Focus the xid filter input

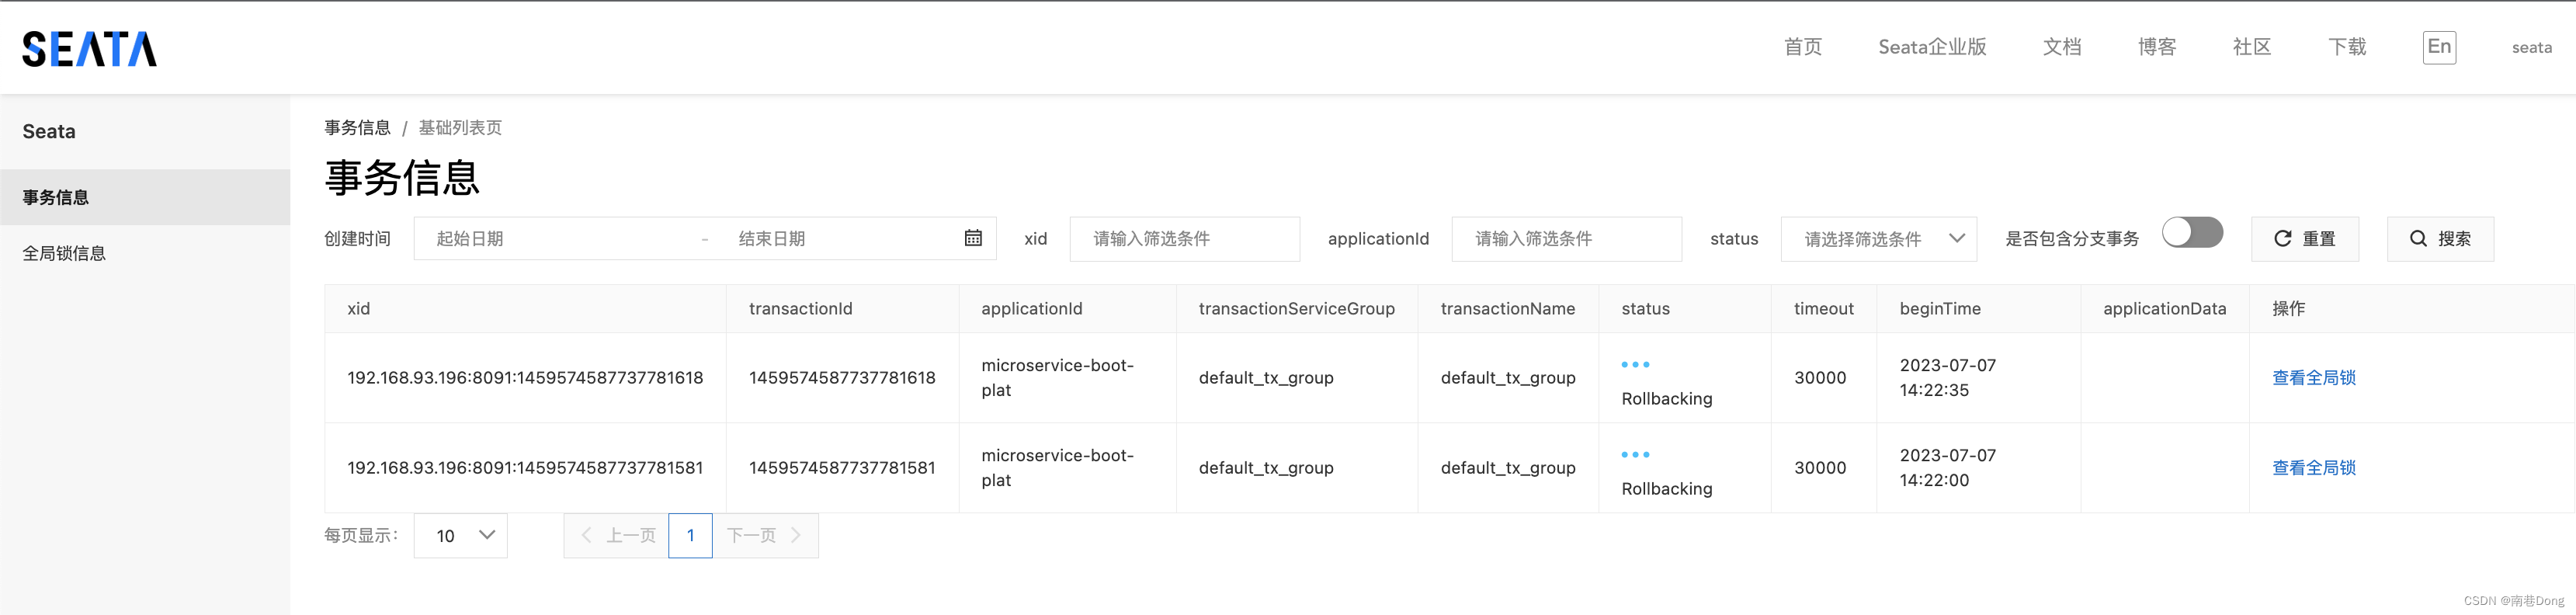point(1184,239)
